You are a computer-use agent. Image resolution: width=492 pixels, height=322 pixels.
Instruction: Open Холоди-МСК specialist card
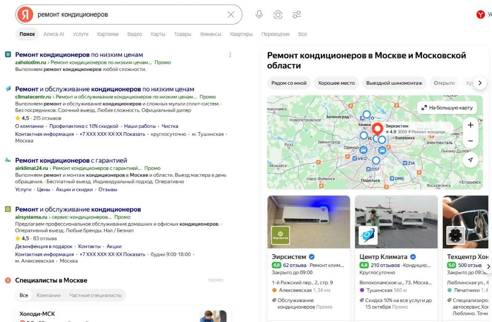(123, 315)
